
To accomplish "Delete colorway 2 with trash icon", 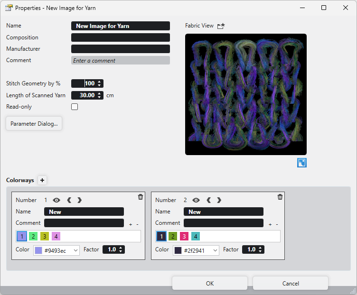I will coord(280,197).
